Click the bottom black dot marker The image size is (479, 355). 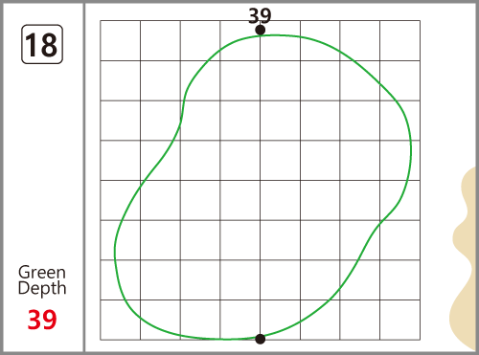pos(261,339)
